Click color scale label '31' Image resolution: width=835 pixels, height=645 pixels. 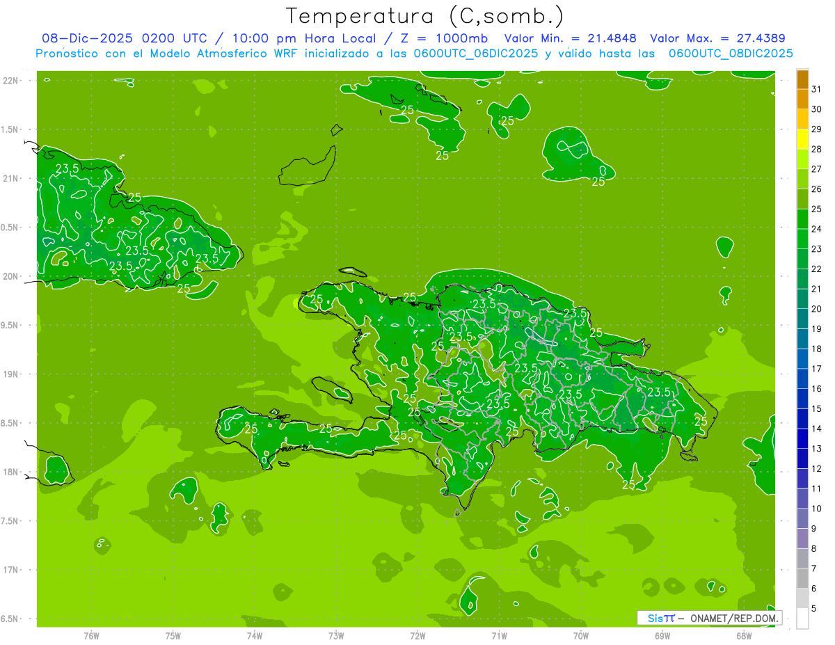816,89
